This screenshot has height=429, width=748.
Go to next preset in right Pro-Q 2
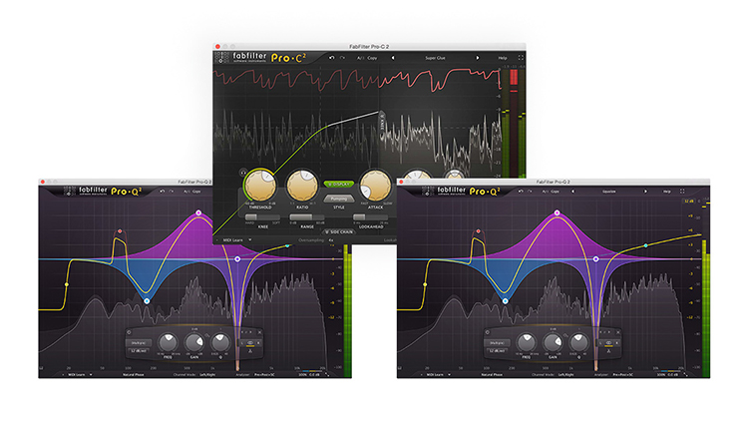[x=645, y=192]
